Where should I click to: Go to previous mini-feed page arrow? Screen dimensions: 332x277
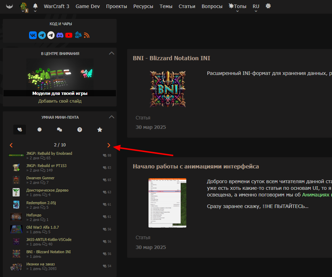[x=11, y=145]
